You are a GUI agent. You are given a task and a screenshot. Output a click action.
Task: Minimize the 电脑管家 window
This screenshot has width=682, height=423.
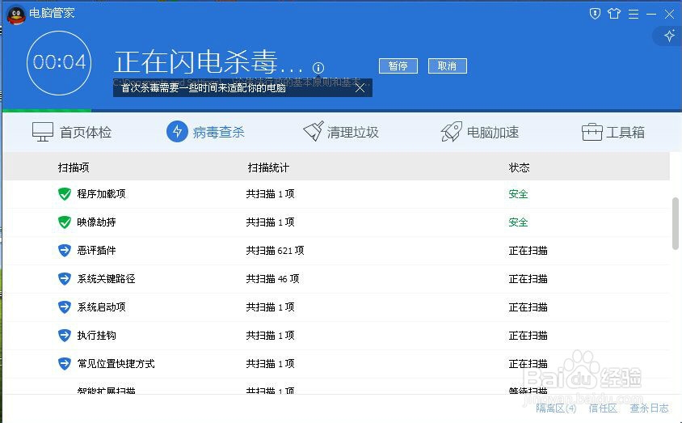651,14
